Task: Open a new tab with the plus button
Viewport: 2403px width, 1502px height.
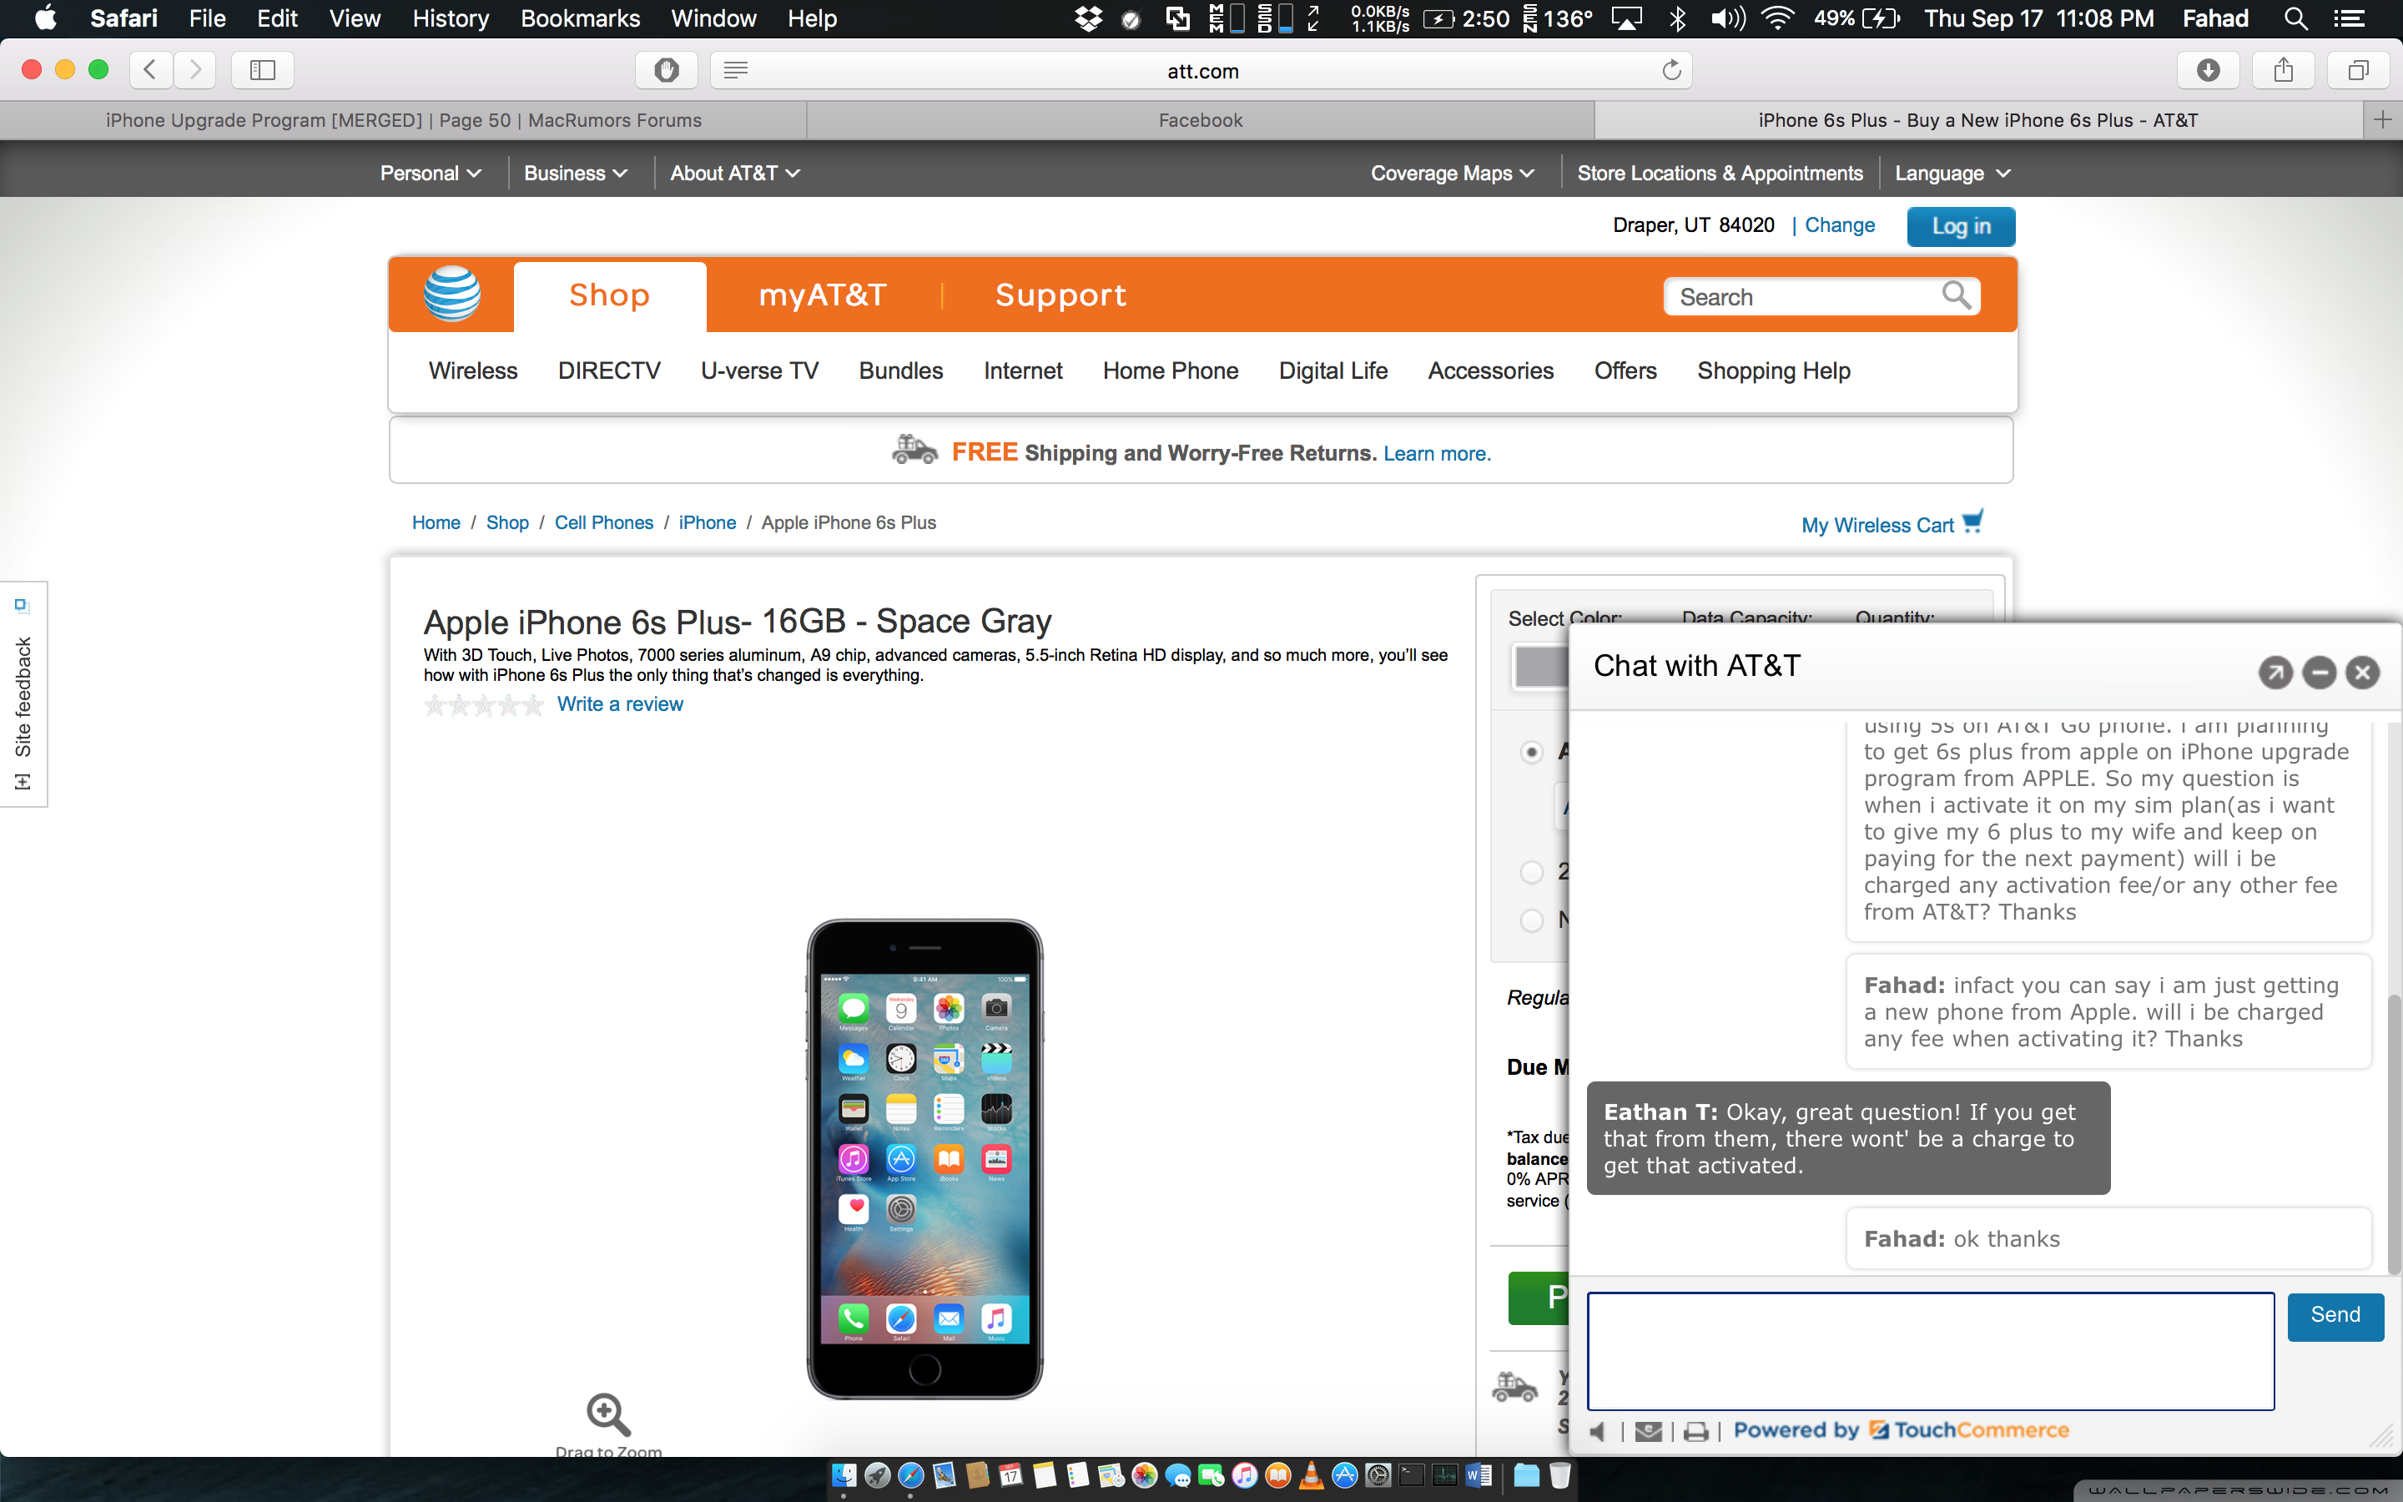Action: click(x=2382, y=120)
